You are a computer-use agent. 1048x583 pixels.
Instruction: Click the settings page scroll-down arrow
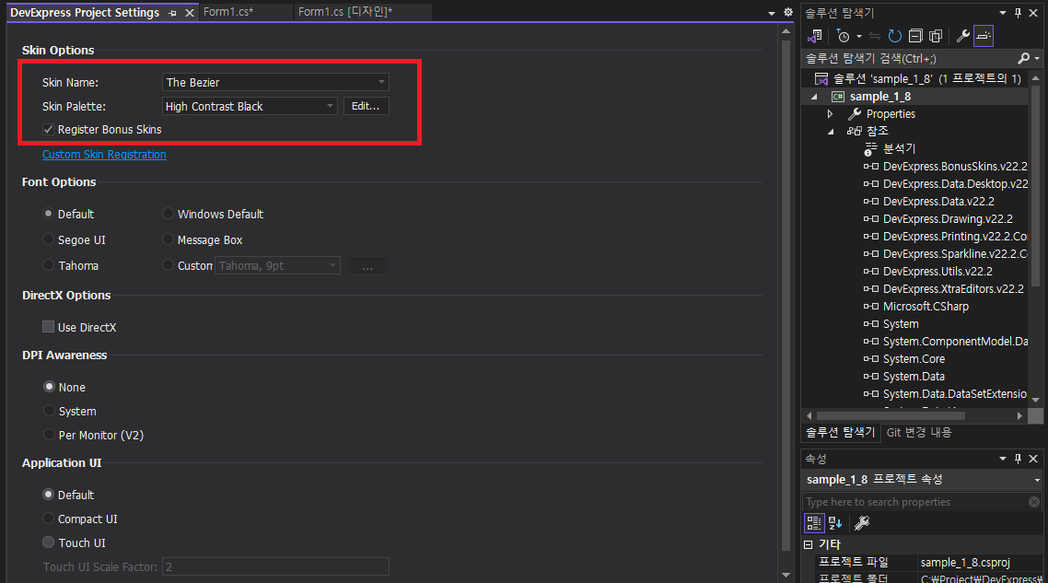point(786,575)
